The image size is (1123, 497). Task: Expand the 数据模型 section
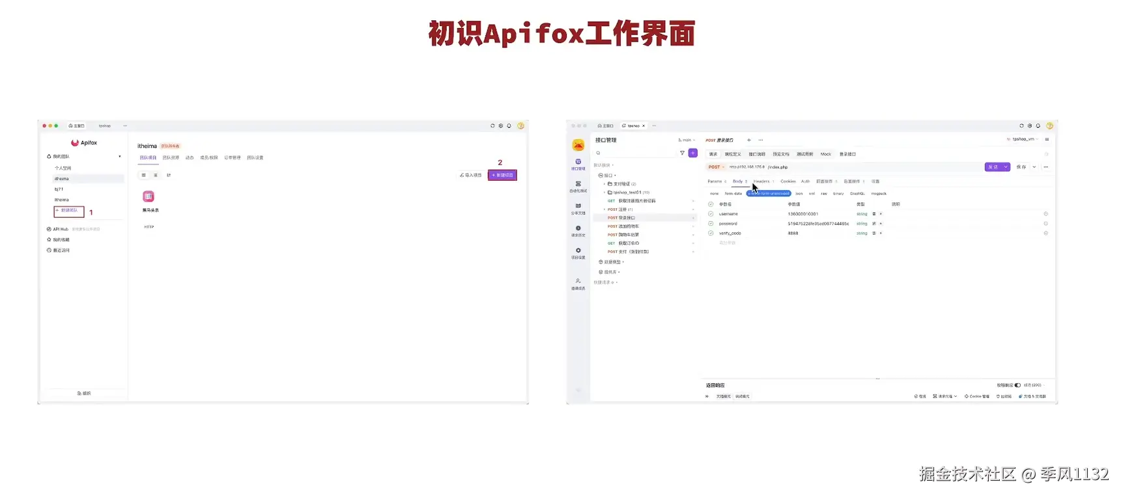611,262
